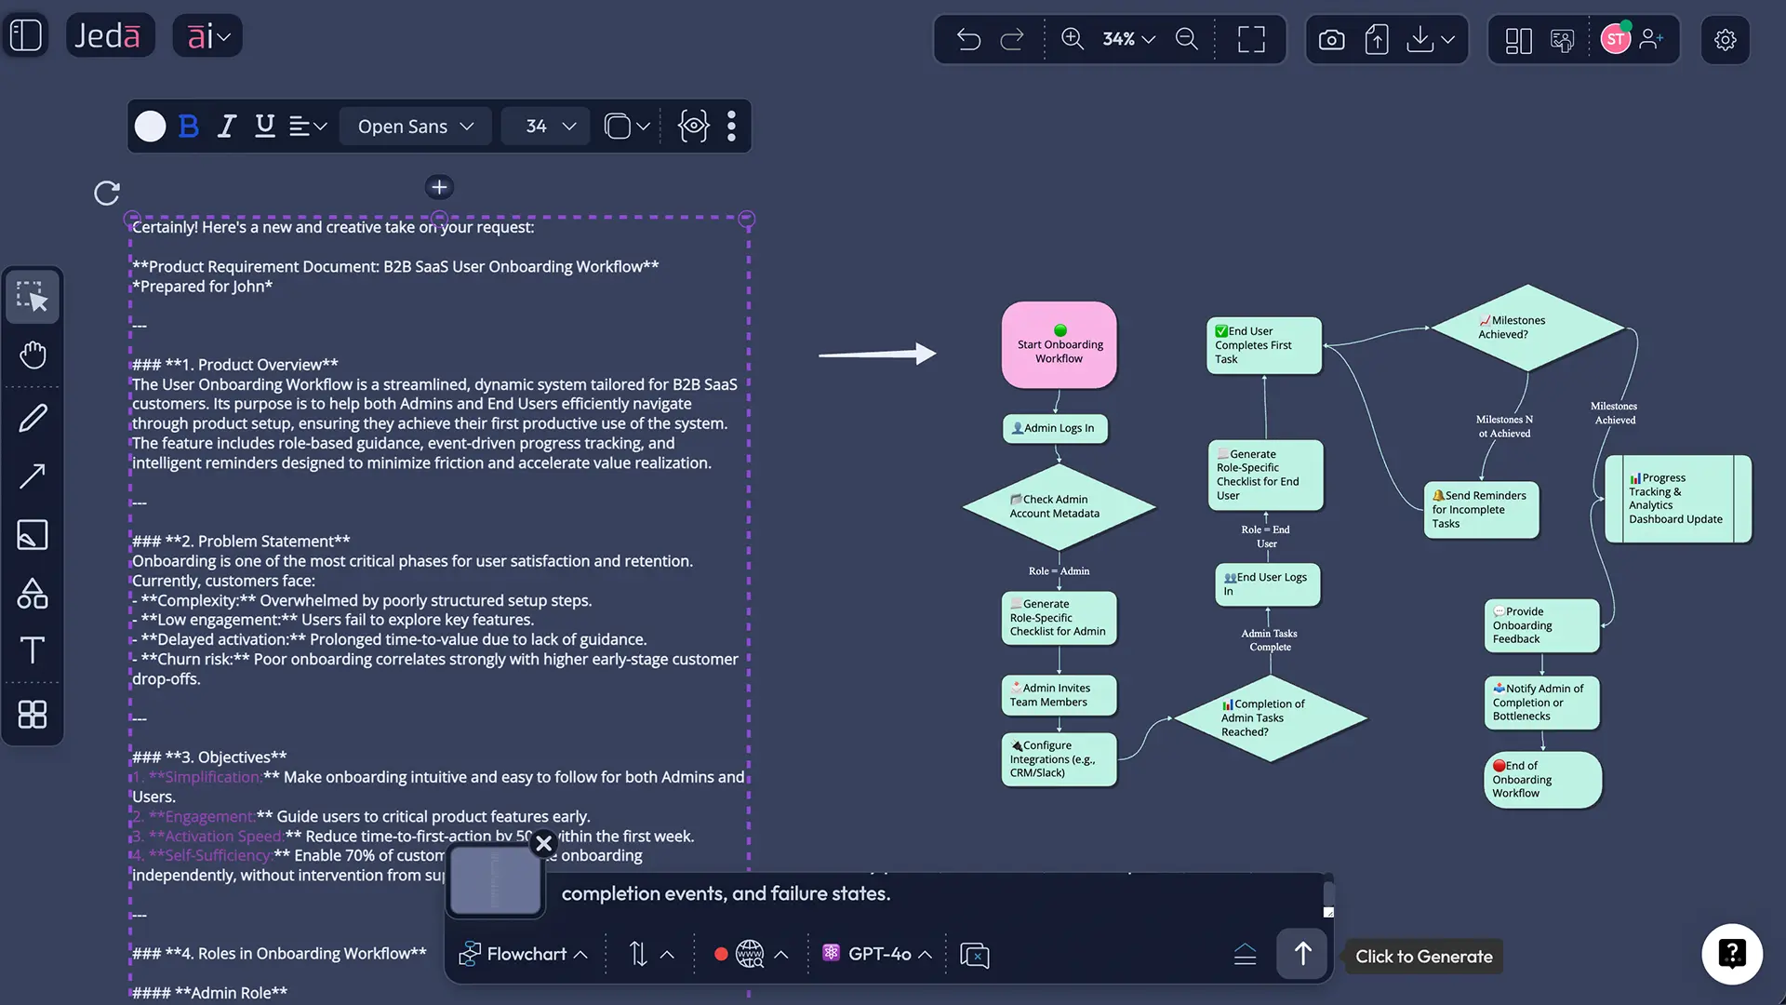Viewport: 1786px width, 1005px height.
Task: Toggle underline formatting
Action: (265, 127)
